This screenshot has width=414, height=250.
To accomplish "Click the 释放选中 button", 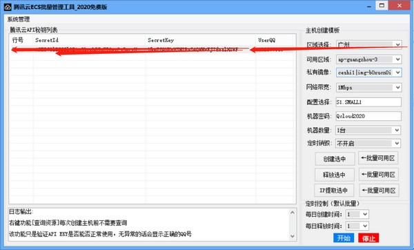I will 334,175.
